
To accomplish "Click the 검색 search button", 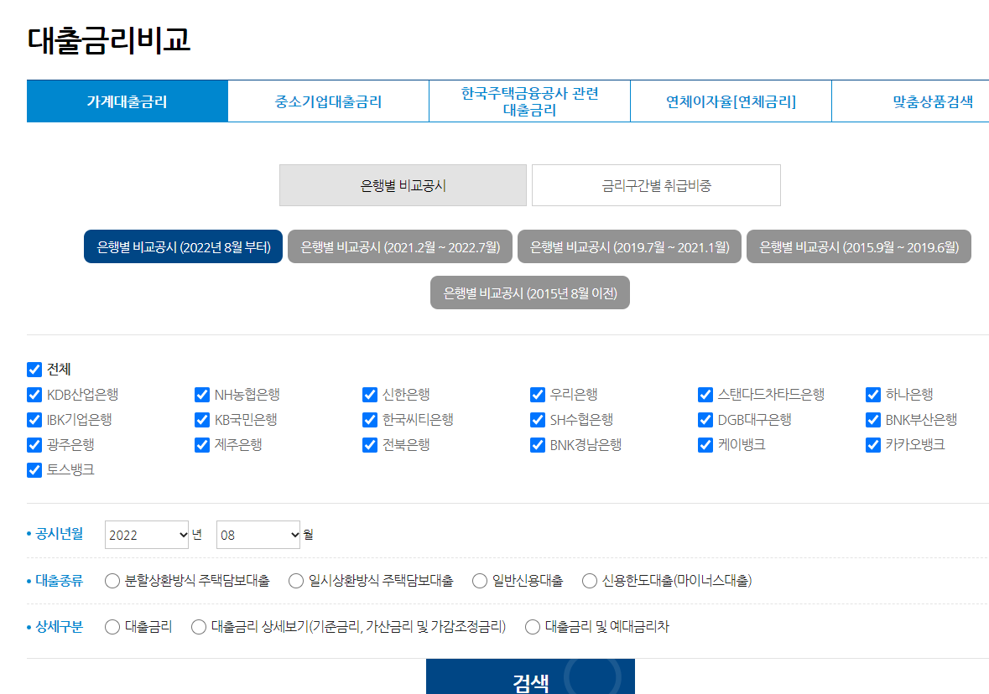I will pos(530,677).
